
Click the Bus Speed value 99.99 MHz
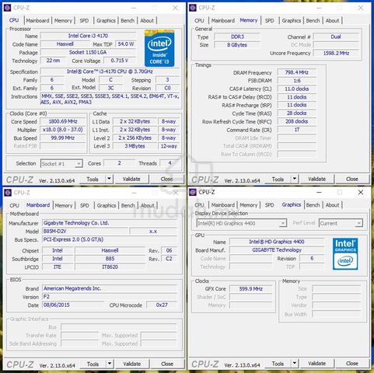(x=63, y=138)
